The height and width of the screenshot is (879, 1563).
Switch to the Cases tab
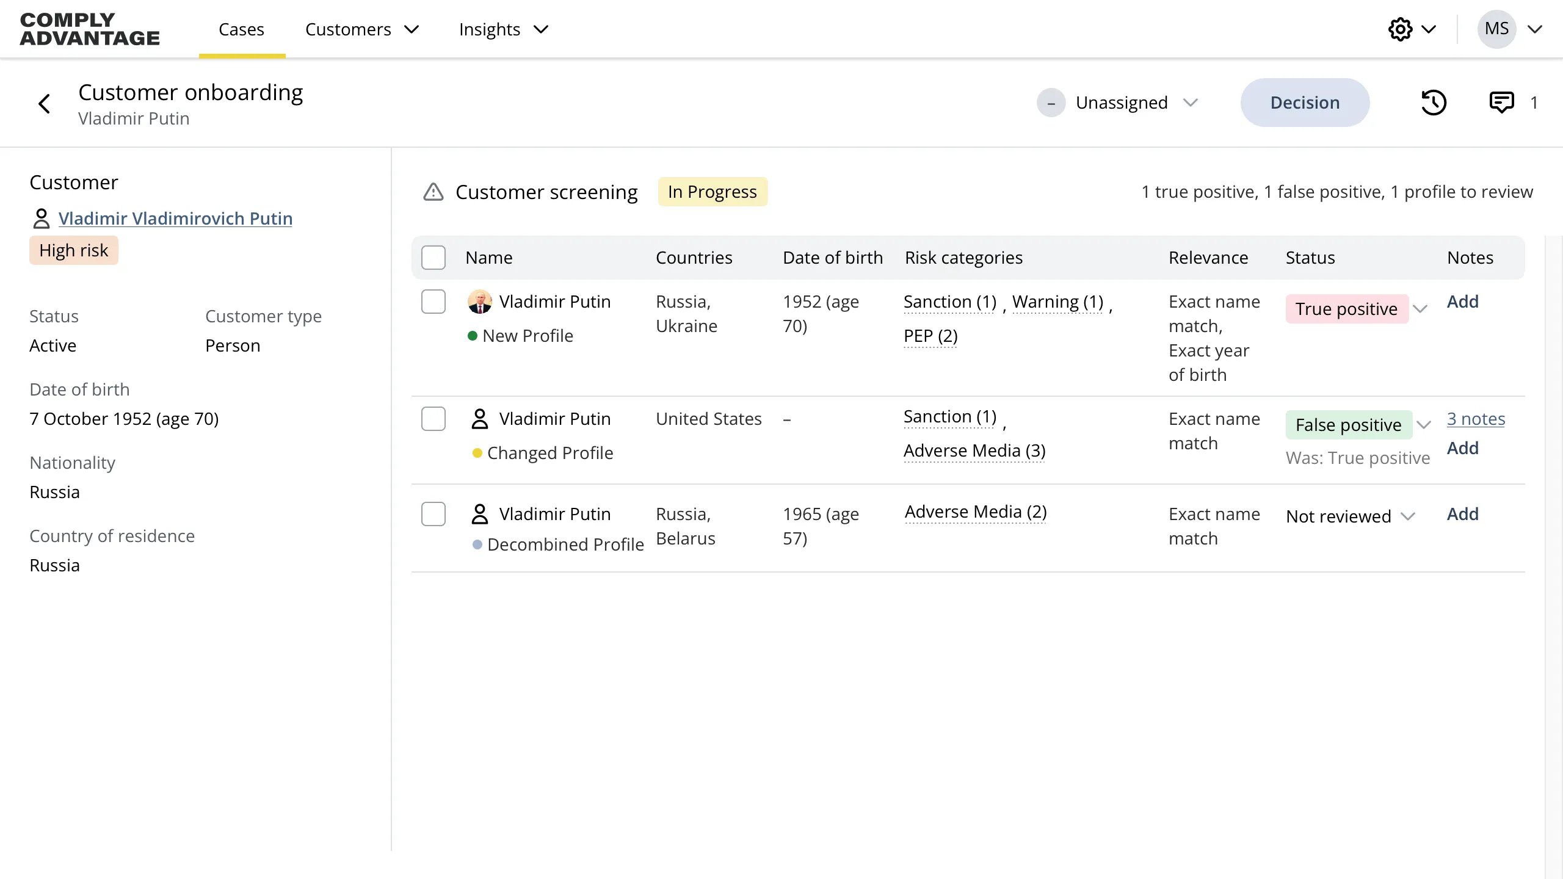click(242, 29)
